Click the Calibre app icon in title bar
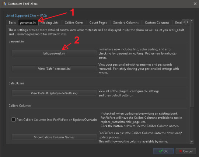 tap(4, 4)
